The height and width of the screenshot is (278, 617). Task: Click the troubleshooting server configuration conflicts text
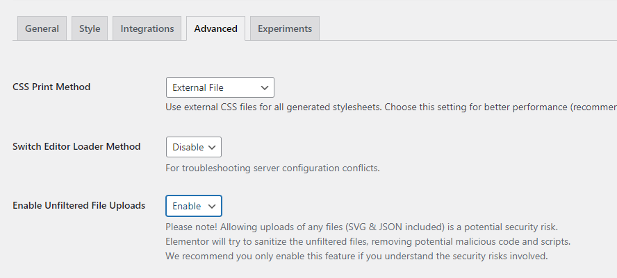[x=272, y=168]
